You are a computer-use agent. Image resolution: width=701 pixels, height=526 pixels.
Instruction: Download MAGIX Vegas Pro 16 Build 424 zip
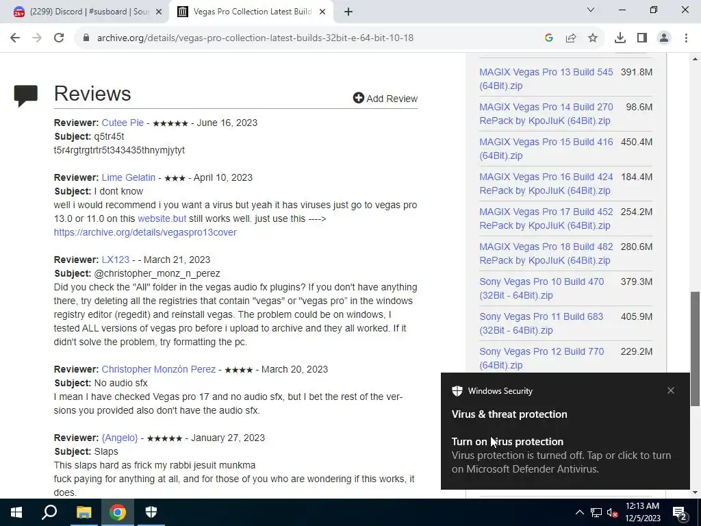point(546,184)
